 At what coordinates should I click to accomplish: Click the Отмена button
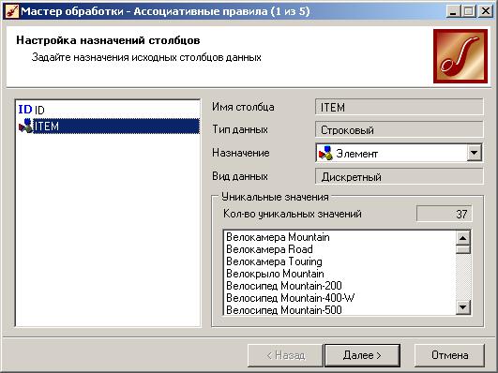point(449,355)
